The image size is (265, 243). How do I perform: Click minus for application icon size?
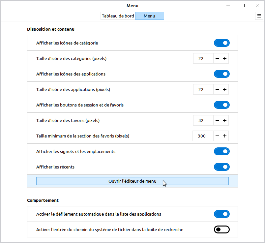click(217, 89)
